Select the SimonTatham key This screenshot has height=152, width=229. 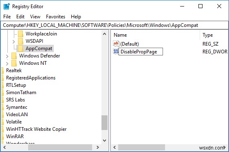(x=21, y=93)
